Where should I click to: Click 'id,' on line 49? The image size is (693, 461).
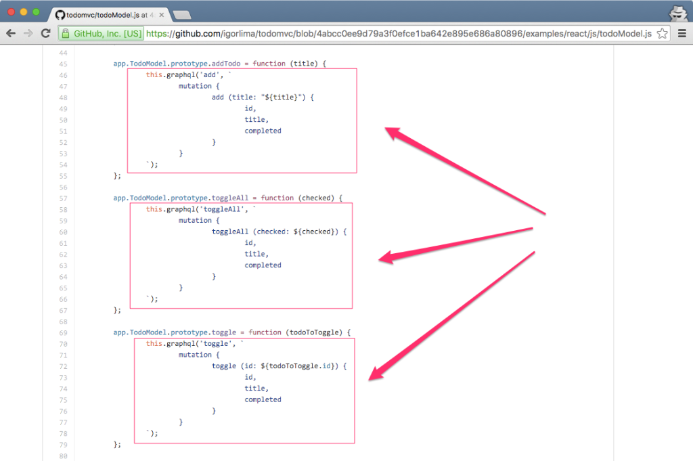(x=250, y=109)
